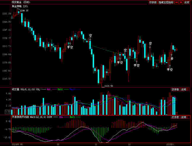Click the 平空 marker at far right bottom
The image size is (192, 146).
[169, 70]
